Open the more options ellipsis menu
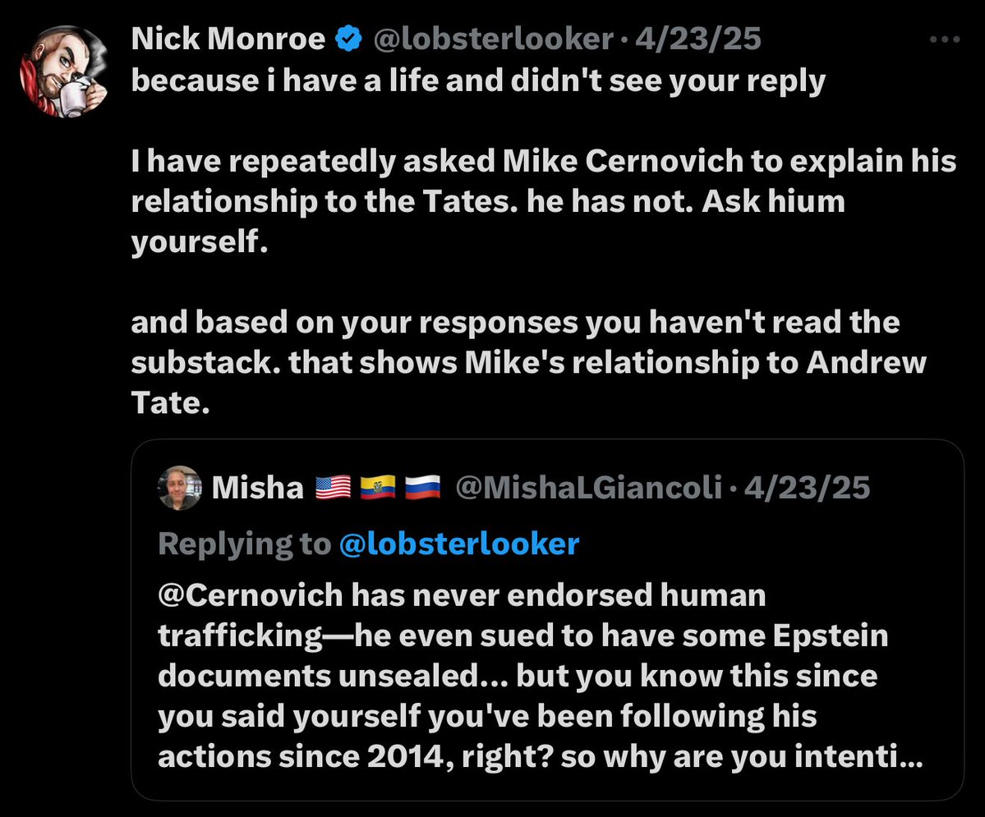This screenshot has width=985, height=817. tap(944, 39)
